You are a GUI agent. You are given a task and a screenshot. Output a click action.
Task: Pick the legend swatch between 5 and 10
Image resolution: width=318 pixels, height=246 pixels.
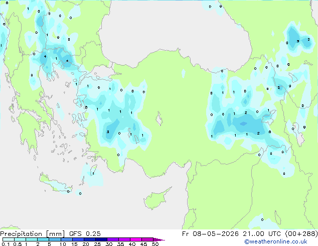(55, 239)
